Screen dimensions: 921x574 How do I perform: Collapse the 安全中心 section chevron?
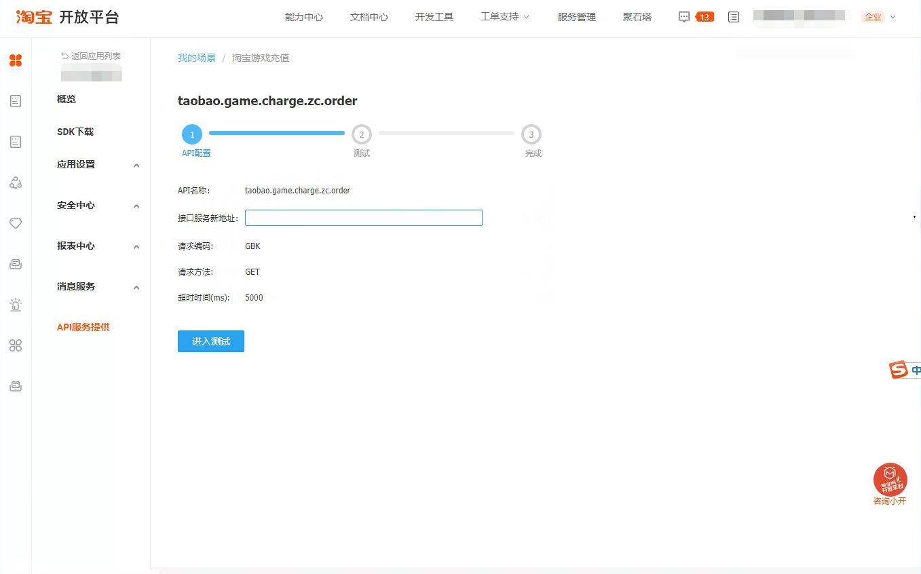coord(136,206)
